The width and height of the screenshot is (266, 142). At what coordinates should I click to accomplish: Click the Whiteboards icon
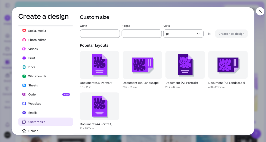pos(24,76)
